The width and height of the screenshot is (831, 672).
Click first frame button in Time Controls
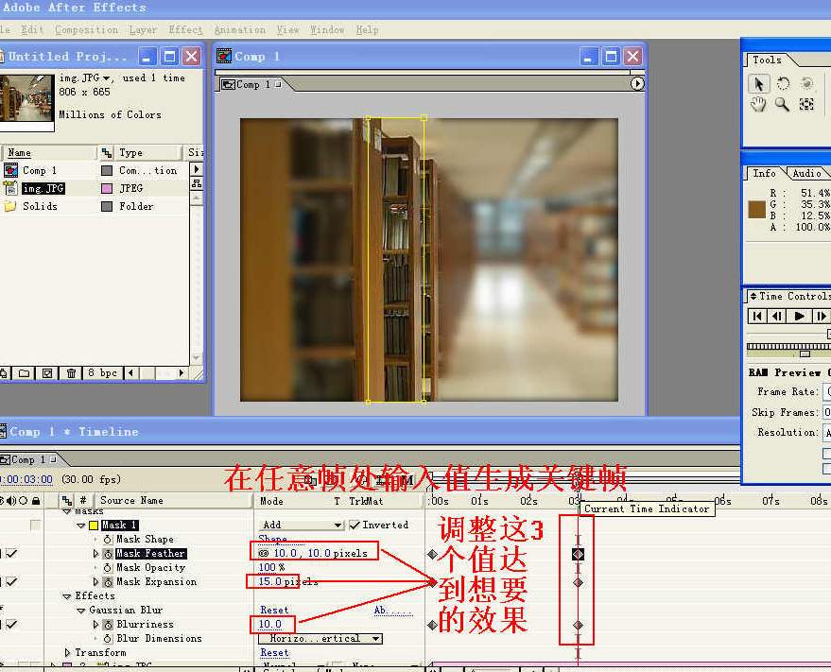pos(757,317)
